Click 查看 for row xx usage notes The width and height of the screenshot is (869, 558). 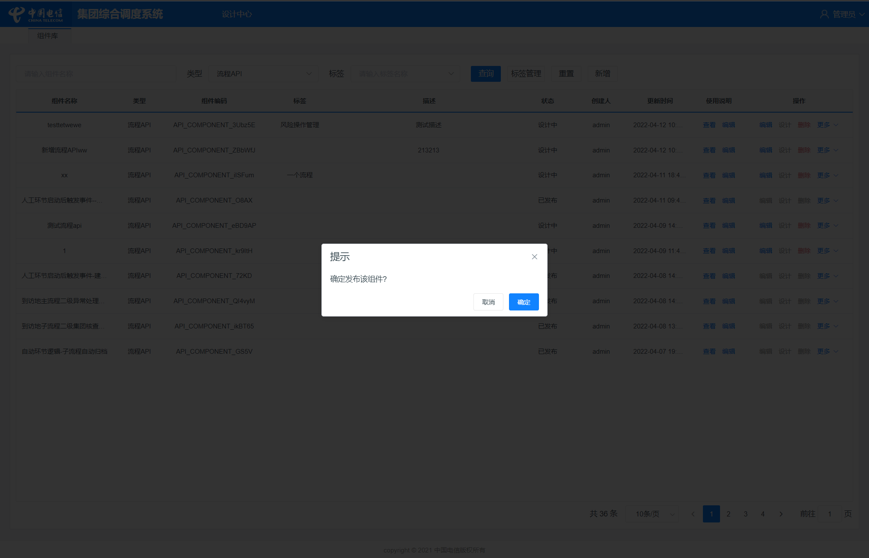click(709, 175)
